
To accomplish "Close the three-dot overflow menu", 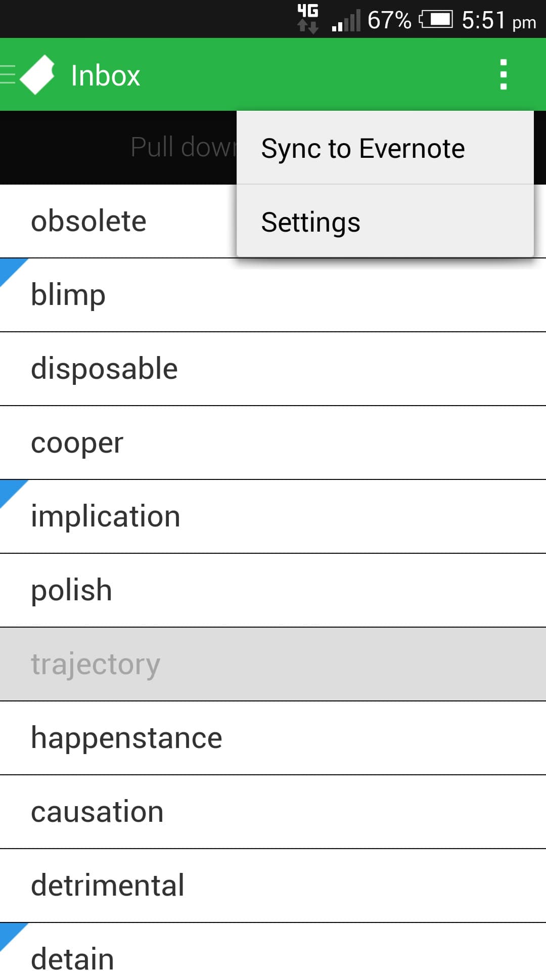I will tap(503, 75).
